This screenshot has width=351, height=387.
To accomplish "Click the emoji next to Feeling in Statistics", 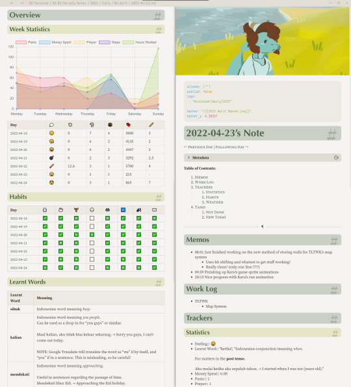I will 213,343.
